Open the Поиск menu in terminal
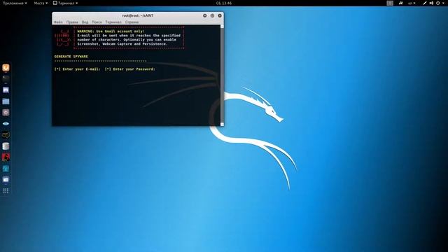Screen dimensions: 448x252 pyautogui.click(x=97, y=22)
